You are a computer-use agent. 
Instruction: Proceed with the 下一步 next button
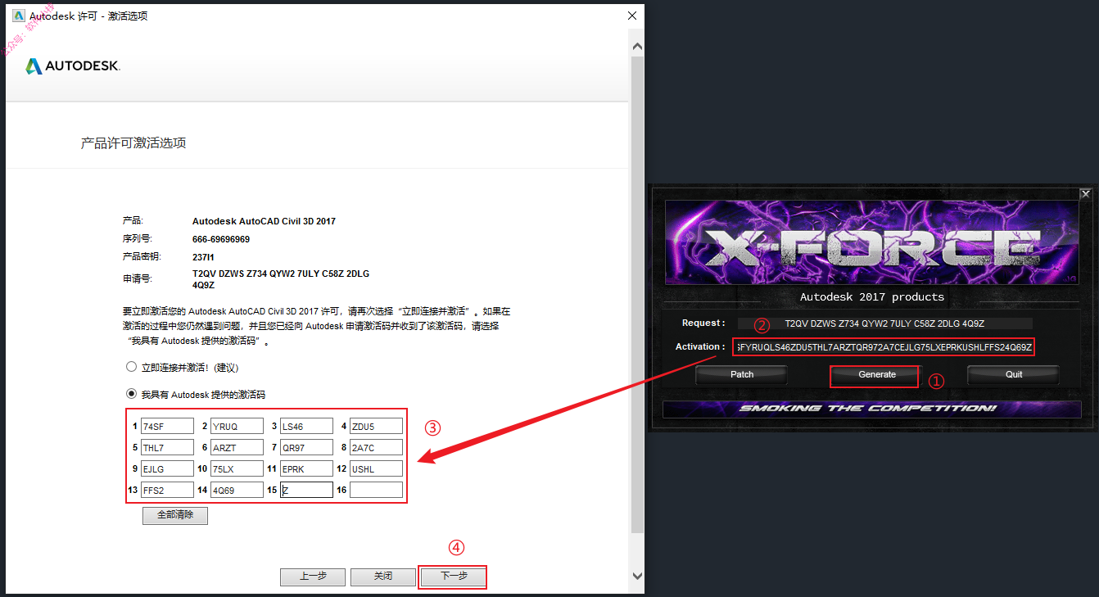[454, 577]
